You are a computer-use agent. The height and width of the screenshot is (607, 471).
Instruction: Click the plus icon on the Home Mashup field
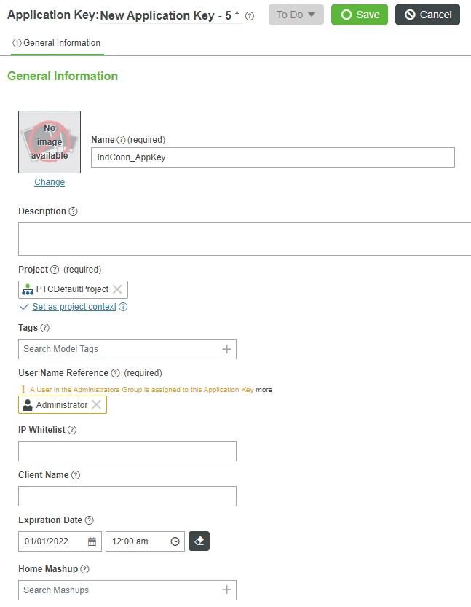[x=227, y=590]
